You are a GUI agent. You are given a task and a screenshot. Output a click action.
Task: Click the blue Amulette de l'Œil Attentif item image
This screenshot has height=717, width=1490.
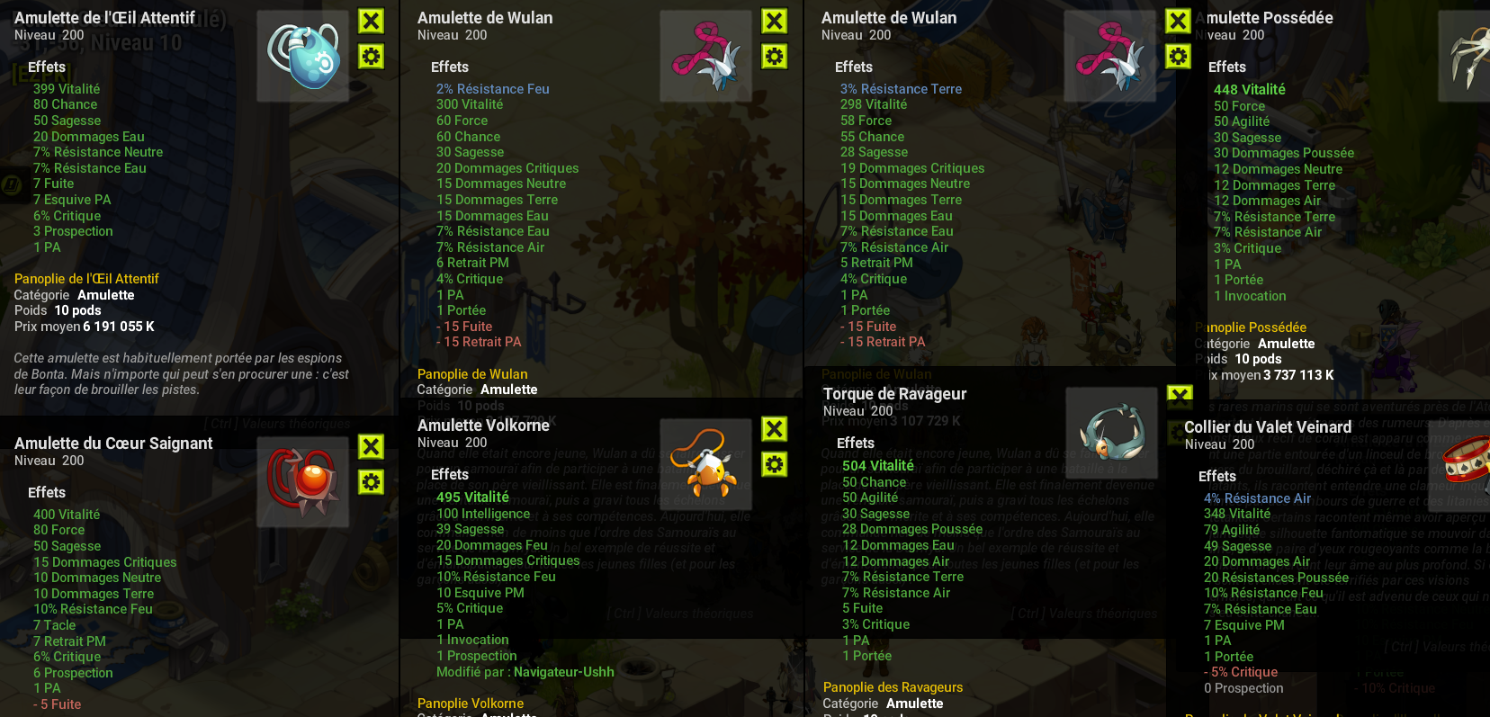[x=303, y=57]
